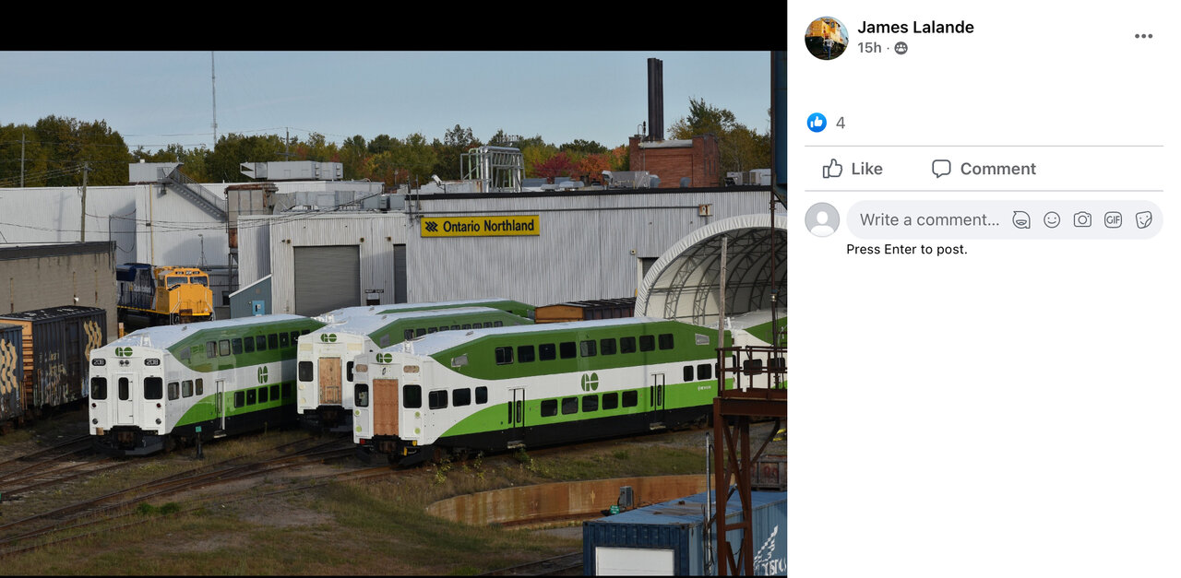Click your grey avatar beside comment box
1181x578 pixels.
822,219
